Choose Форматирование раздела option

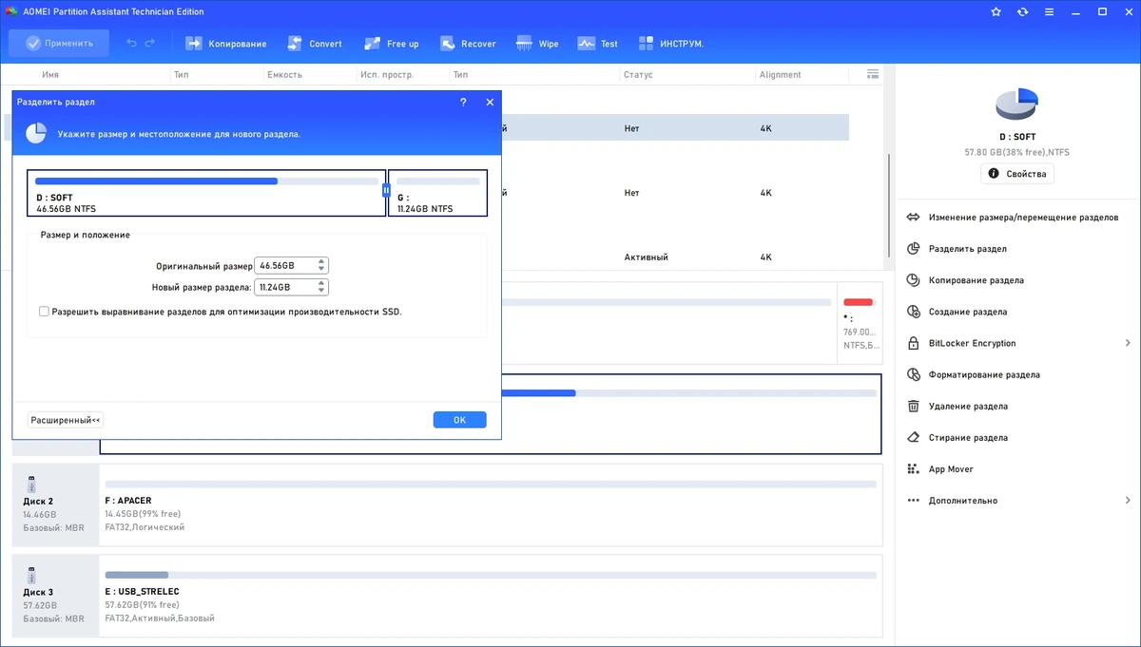[x=973, y=374]
